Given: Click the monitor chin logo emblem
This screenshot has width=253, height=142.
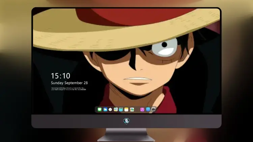Looking at the screenshot, I should tap(126, 121).
